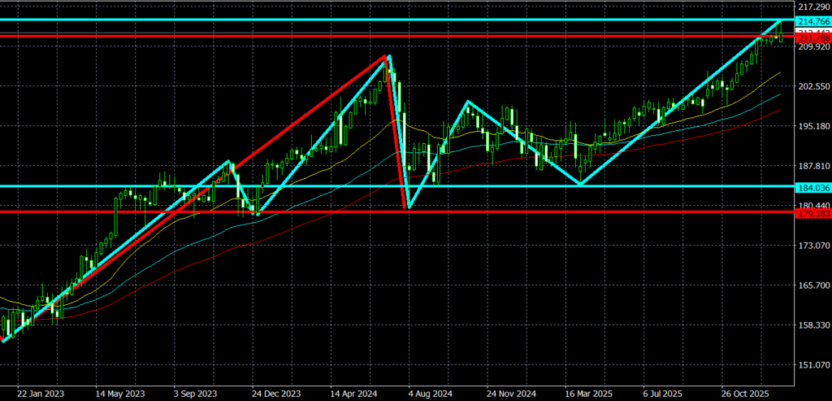This screenshot has width=832, height=401.
Task: Click the 217.290 price scale value
Action: (813, 7)
